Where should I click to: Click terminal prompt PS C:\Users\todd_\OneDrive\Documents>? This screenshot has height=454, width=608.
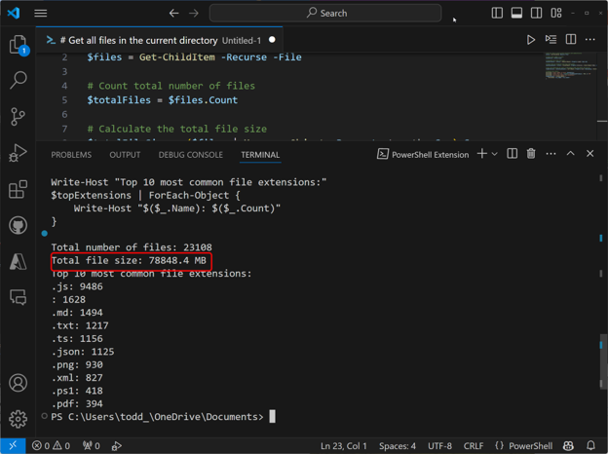pos(157,417)
